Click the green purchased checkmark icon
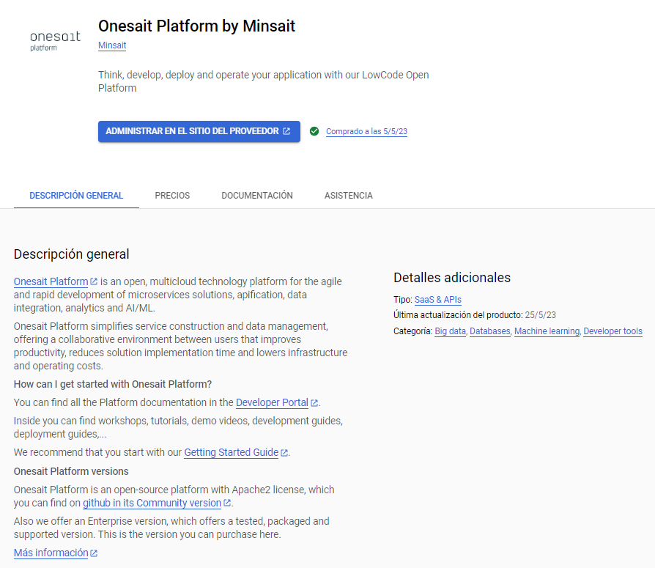655x568 pixels. (314, 131)
